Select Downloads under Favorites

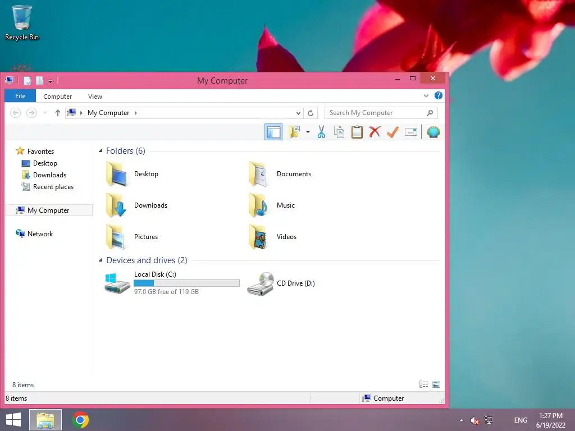44,175
